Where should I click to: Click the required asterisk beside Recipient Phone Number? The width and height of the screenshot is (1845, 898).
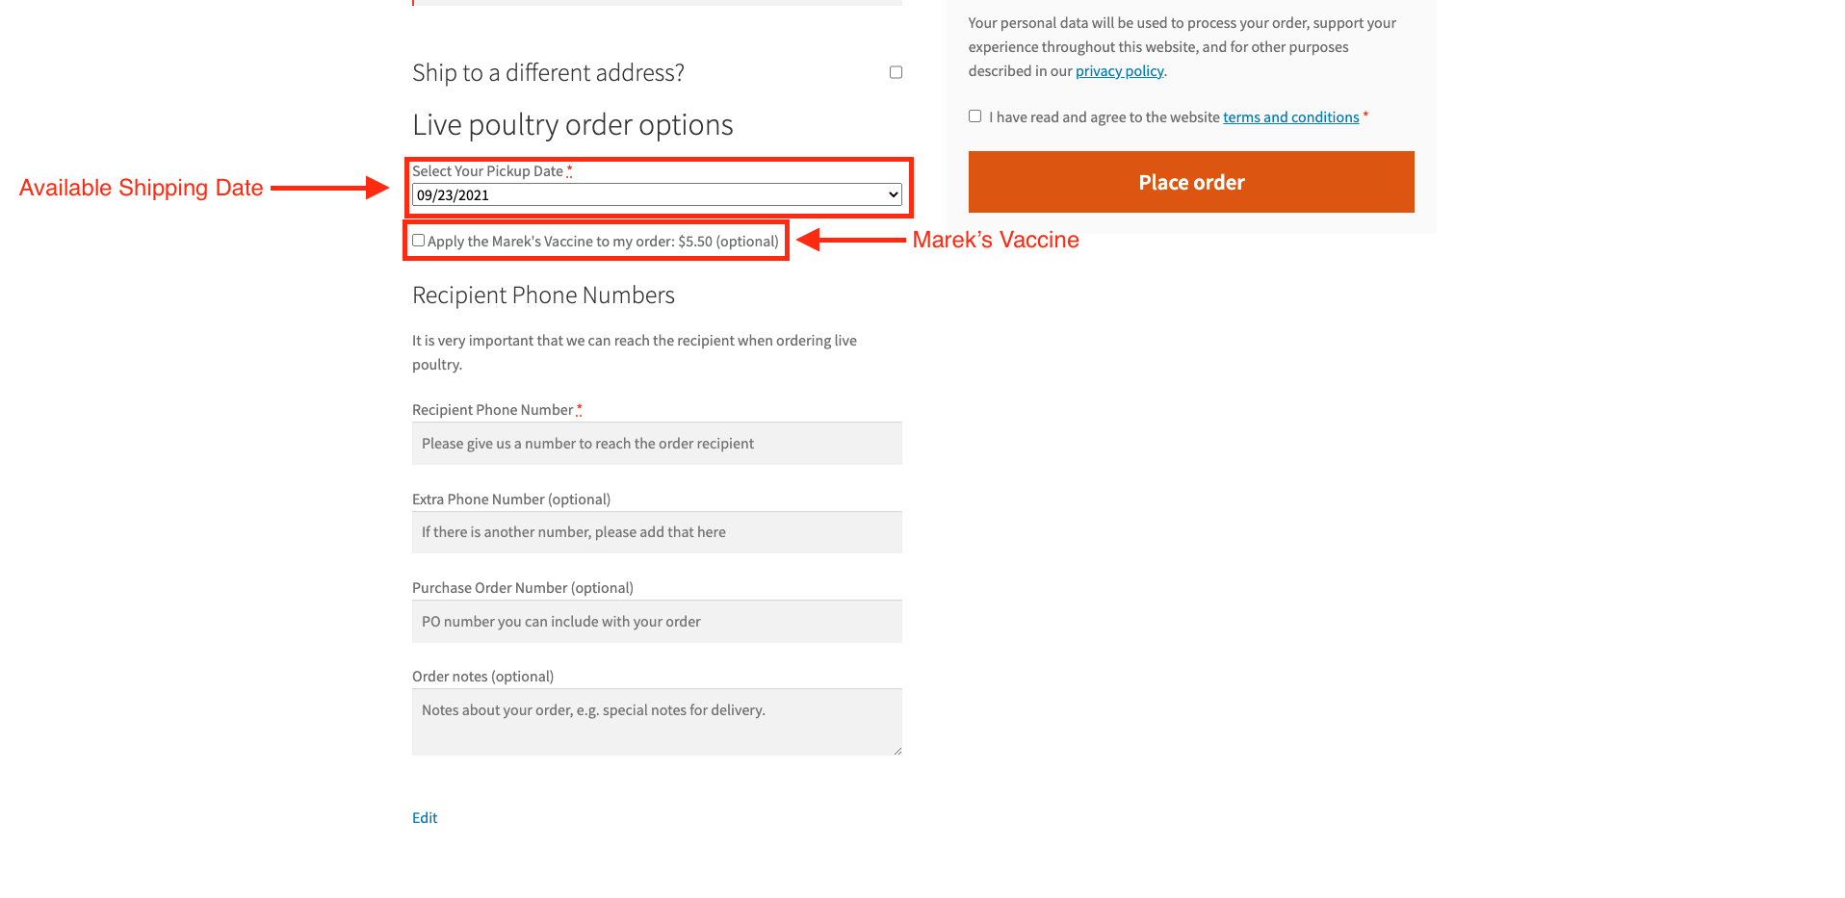click(x=579, y=409)
